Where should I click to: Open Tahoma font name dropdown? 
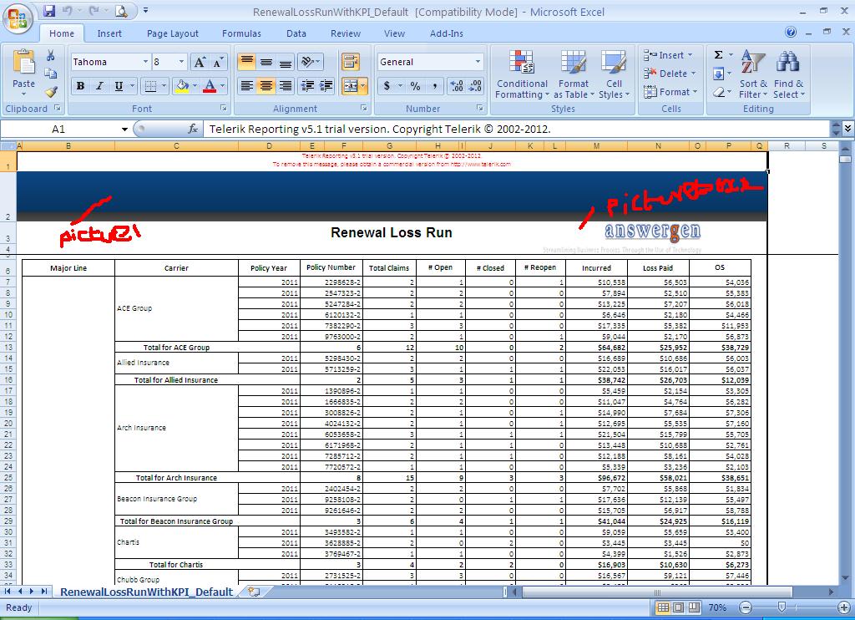tap(145, 62)
